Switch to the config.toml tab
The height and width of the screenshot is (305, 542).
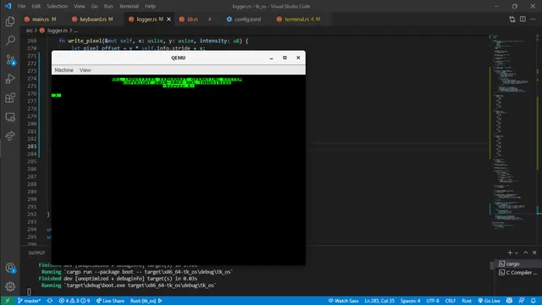(247, 19)
